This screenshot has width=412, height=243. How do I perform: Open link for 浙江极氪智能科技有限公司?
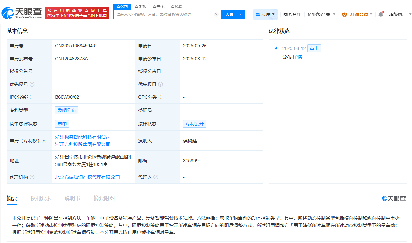coord(83,137)
